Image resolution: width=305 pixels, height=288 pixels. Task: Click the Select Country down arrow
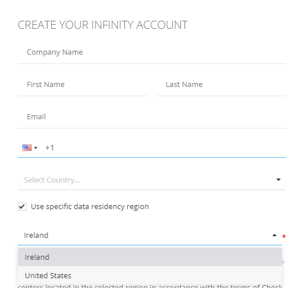tap(279, 180)
